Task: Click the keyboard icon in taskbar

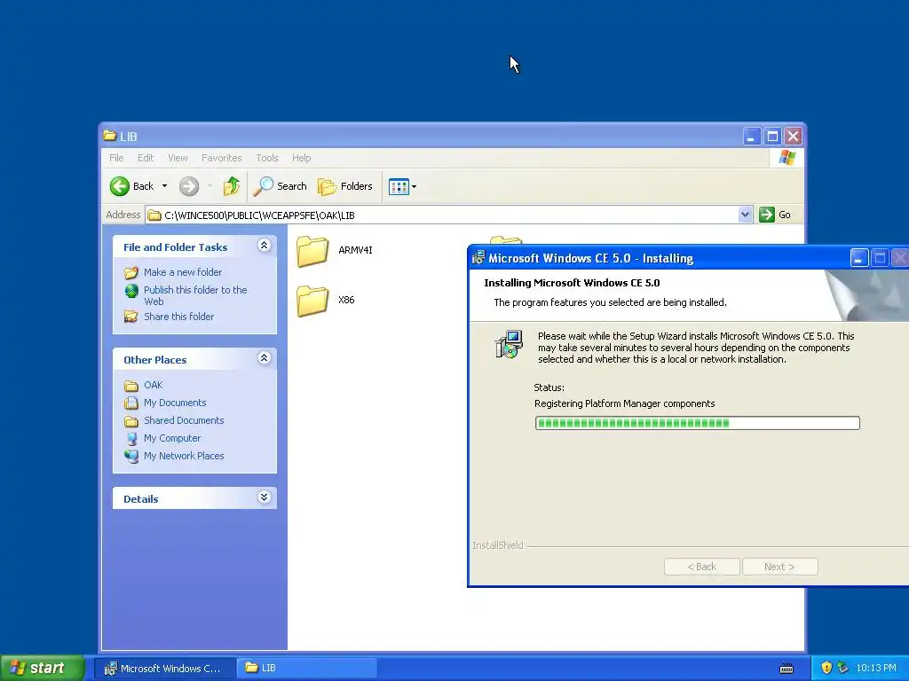Action: (786, 669)
